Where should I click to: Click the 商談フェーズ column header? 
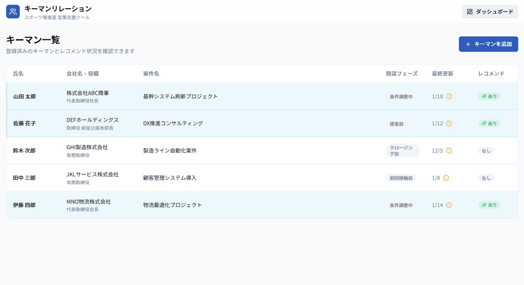(x=402, y=74)
